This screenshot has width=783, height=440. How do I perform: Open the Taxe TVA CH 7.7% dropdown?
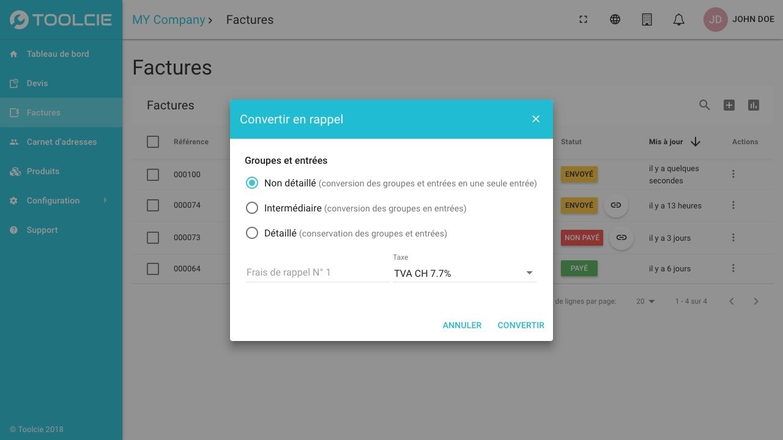coord(464,273)
